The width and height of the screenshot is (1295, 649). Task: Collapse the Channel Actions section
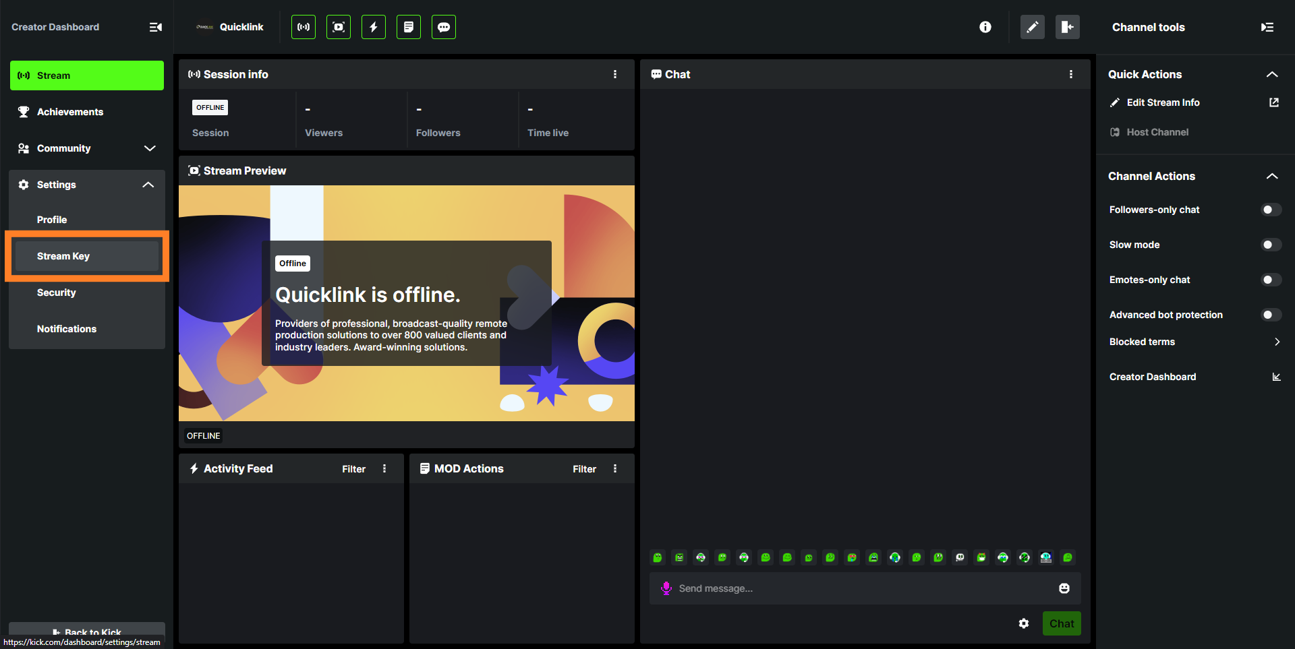click(x=1272, y=176)
